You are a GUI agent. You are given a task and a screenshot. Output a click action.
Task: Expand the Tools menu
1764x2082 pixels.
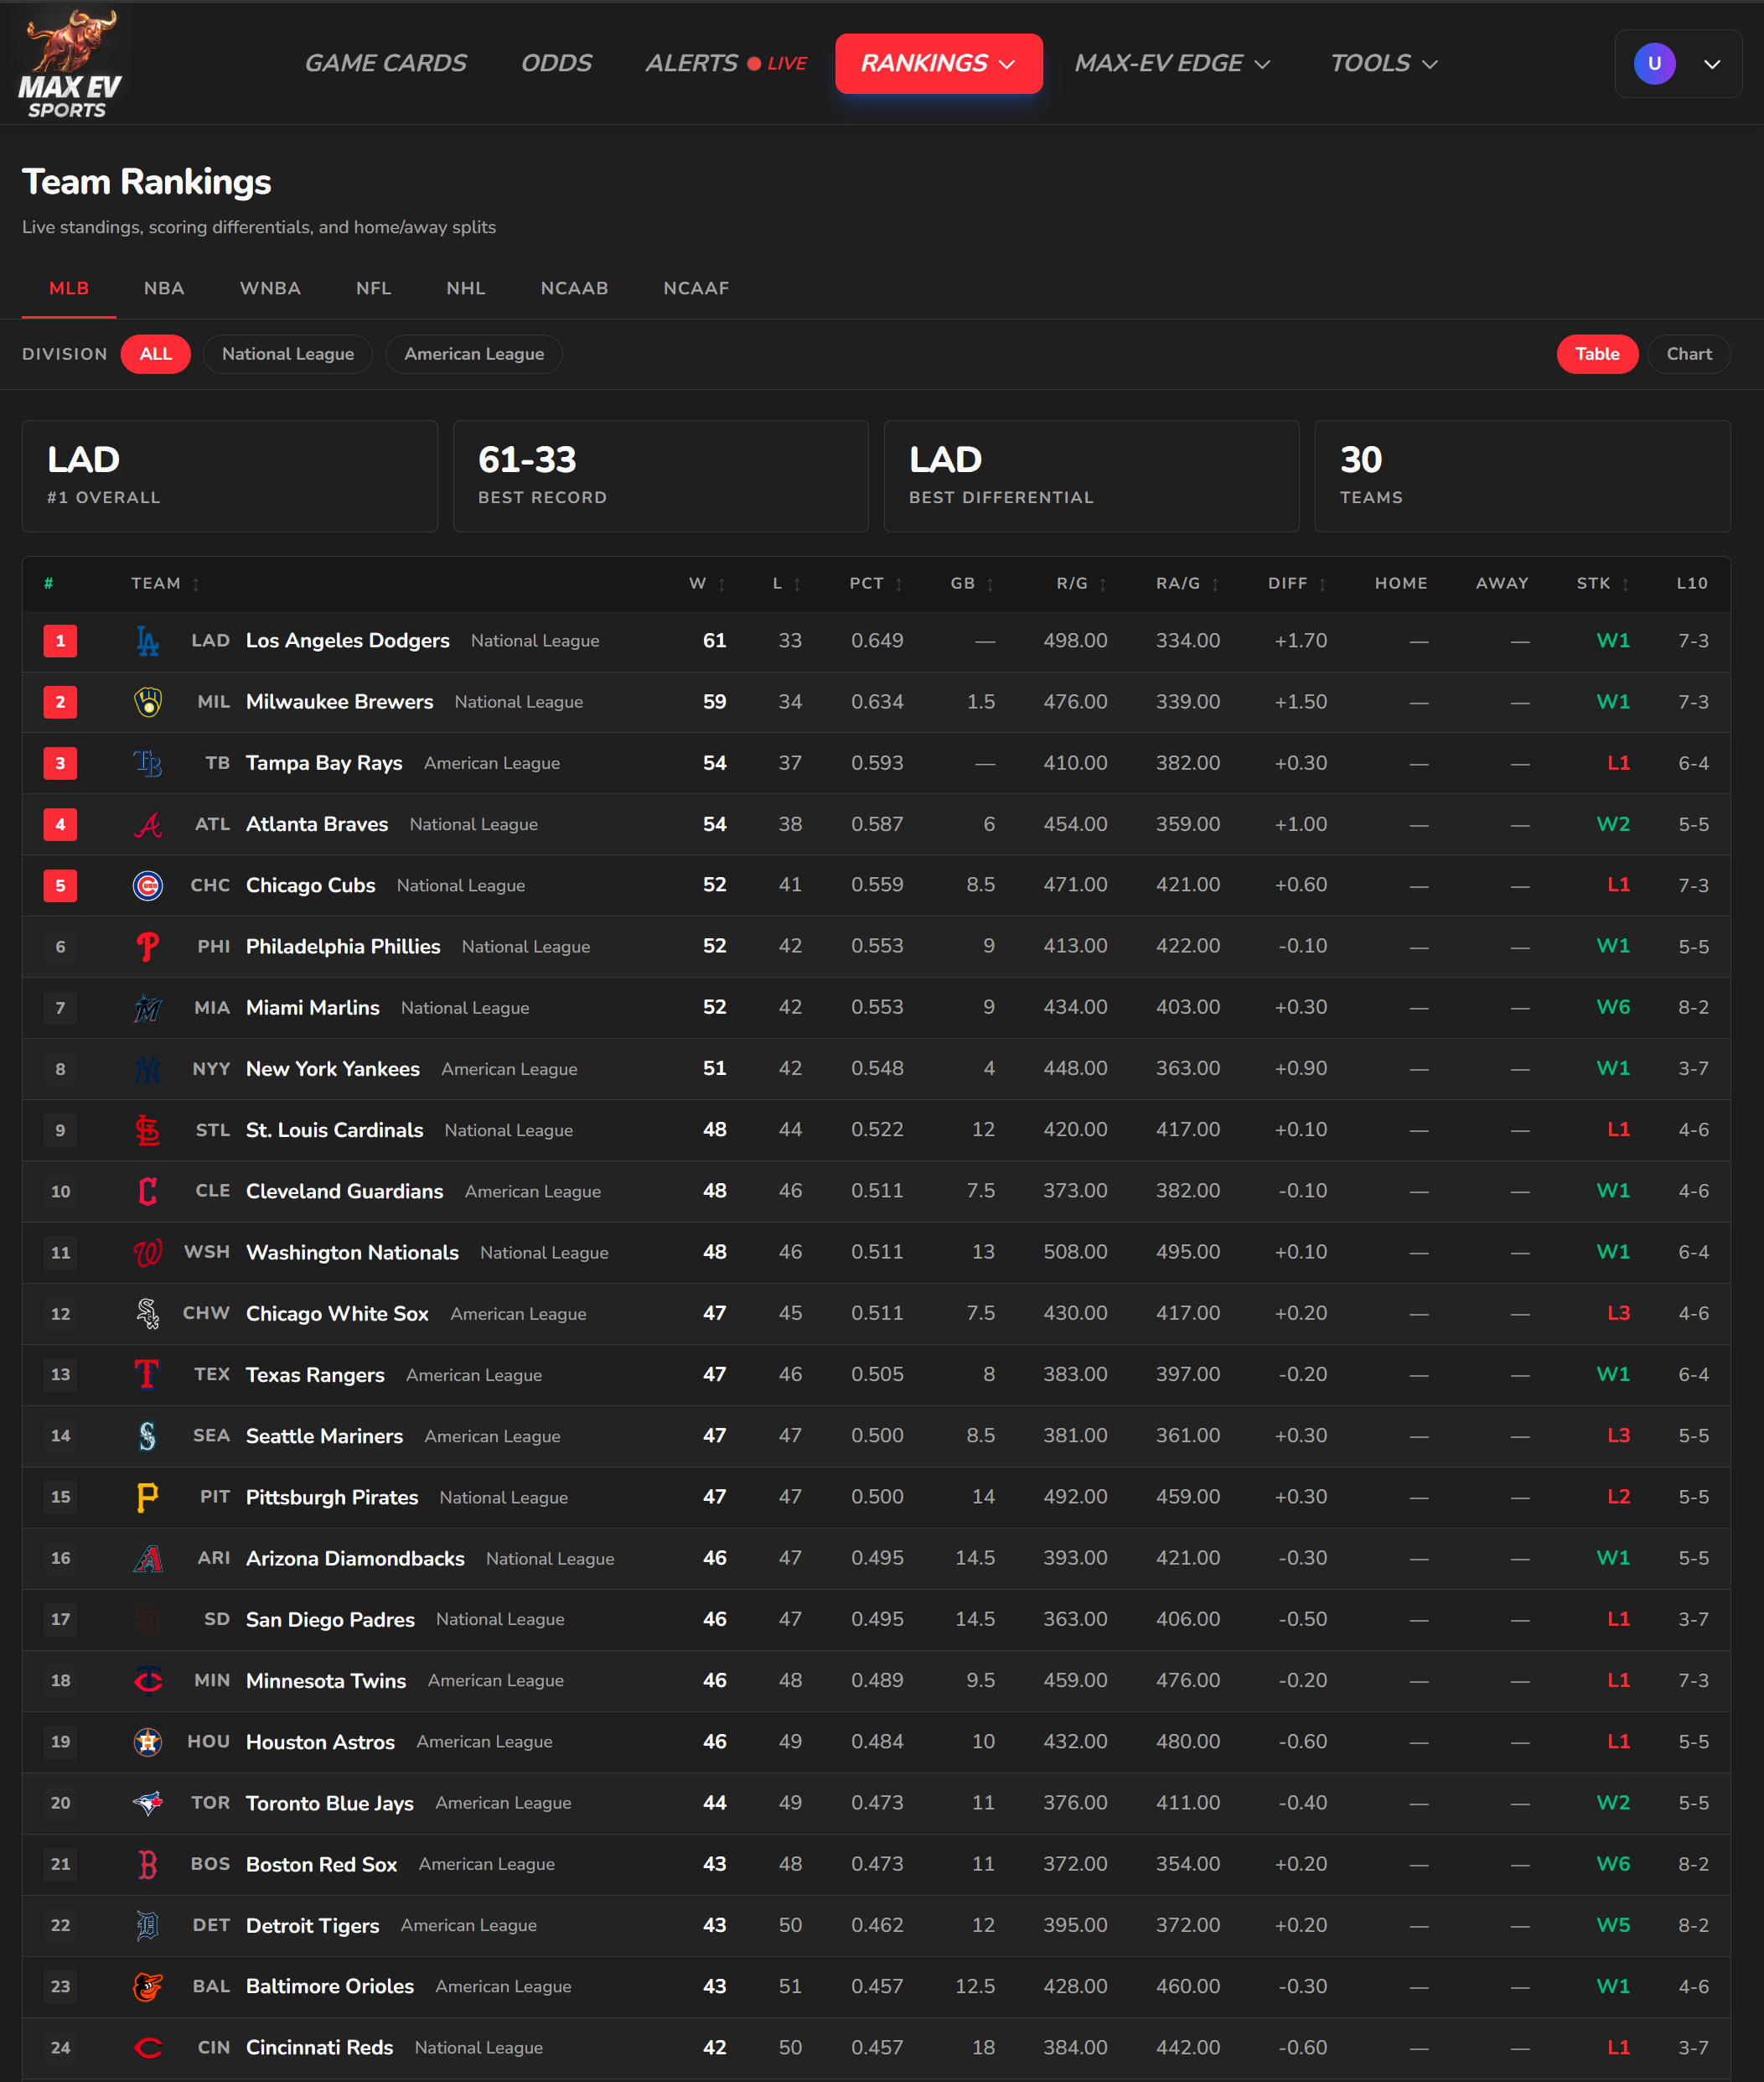pos(1384,63)
